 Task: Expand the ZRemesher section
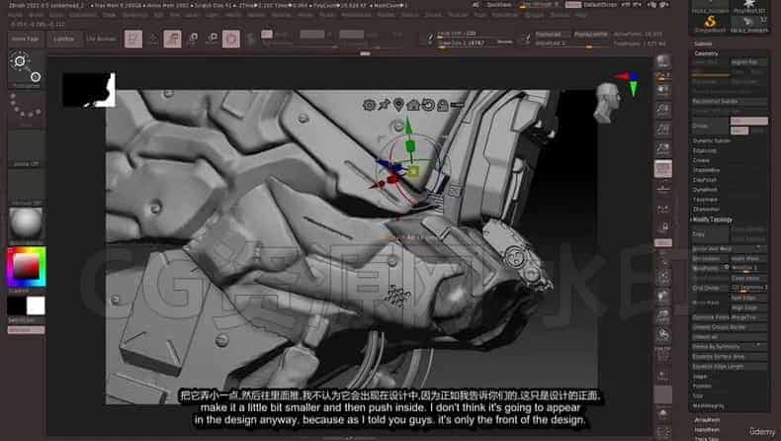point(705,210)
